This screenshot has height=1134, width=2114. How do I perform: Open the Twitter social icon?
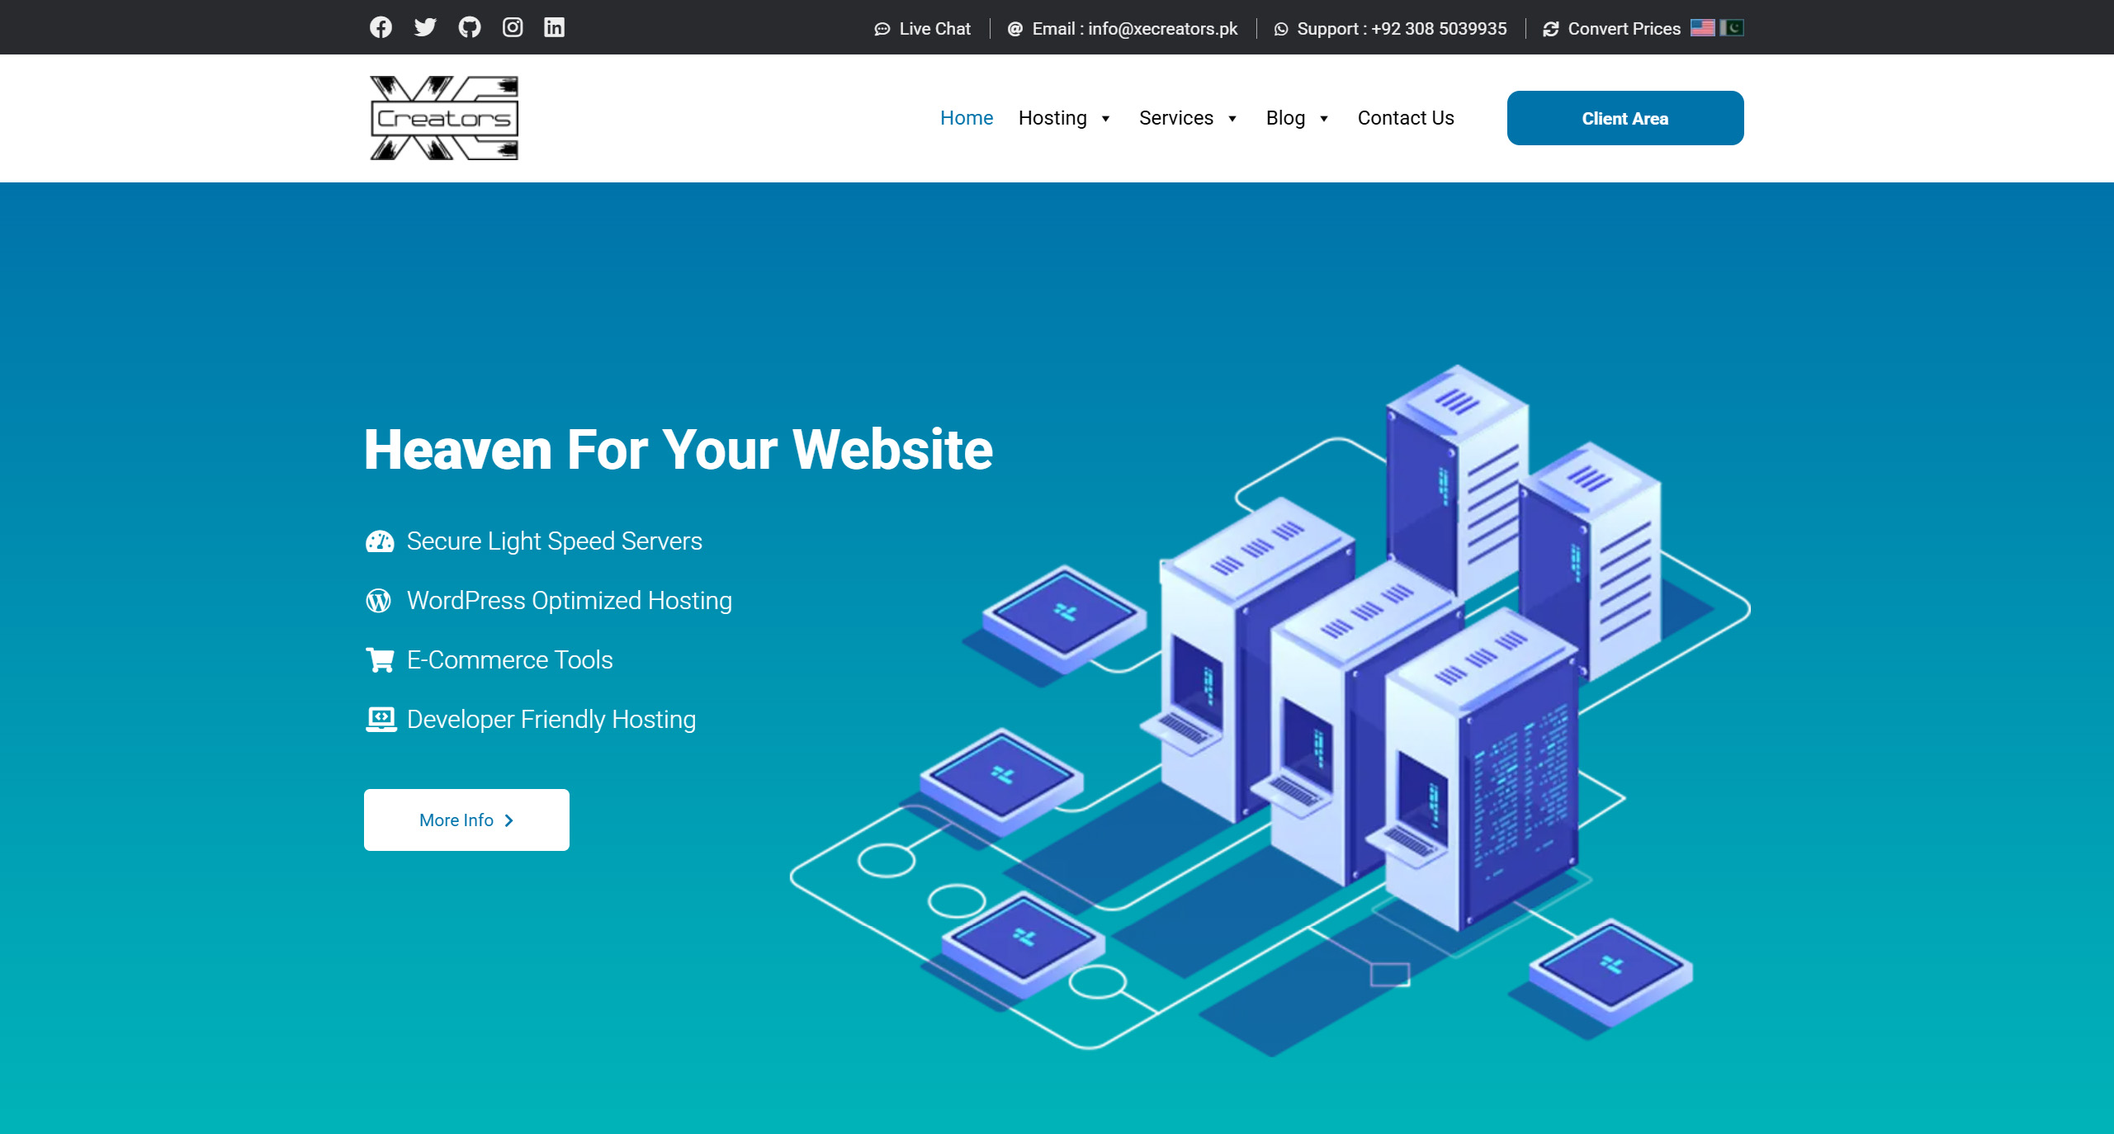[425, 27]
